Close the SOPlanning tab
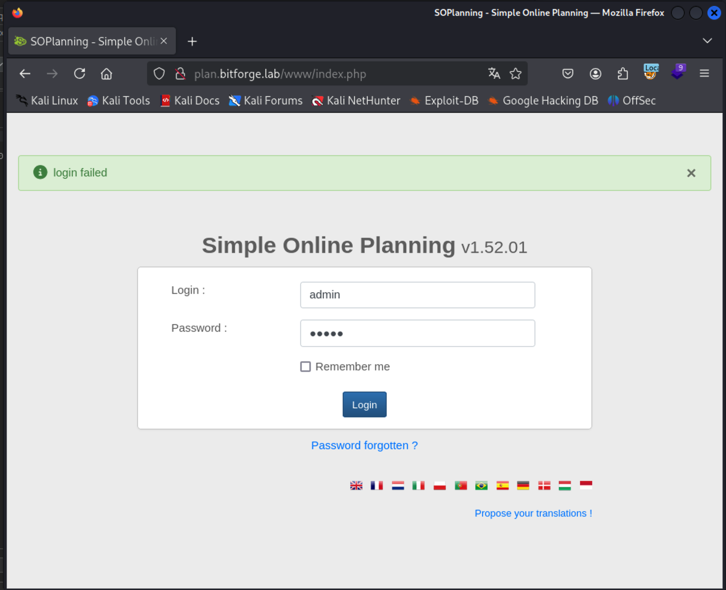The height and width of the screenshot is (590, 726). click(x=164, y=41)
